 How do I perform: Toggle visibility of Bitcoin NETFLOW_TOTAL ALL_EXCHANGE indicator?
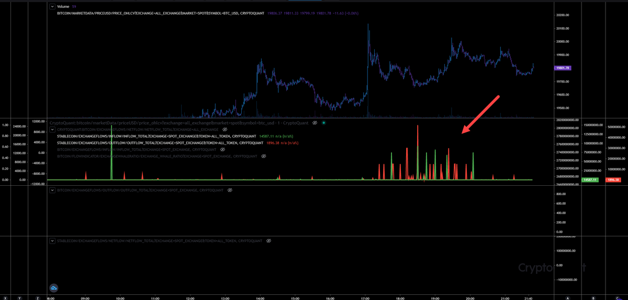225,129
